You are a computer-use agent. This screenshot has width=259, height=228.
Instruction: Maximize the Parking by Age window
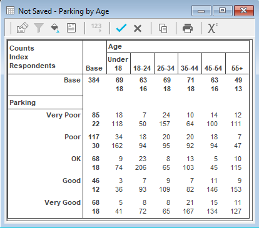pos(222,11)
